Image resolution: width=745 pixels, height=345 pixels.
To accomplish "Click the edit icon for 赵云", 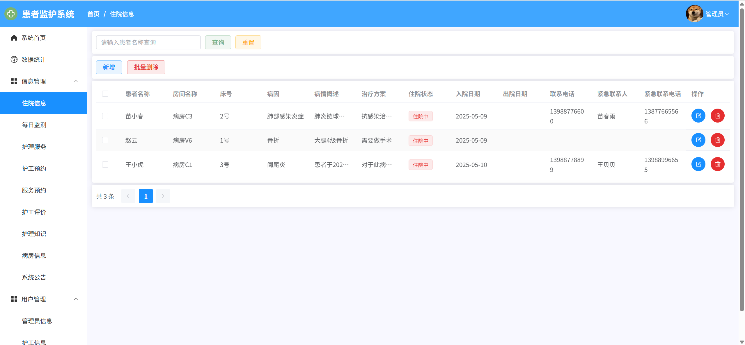I will 698,140.
